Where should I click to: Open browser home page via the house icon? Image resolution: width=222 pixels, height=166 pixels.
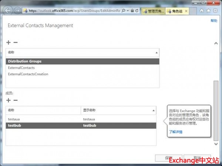[x=202, y=11]
